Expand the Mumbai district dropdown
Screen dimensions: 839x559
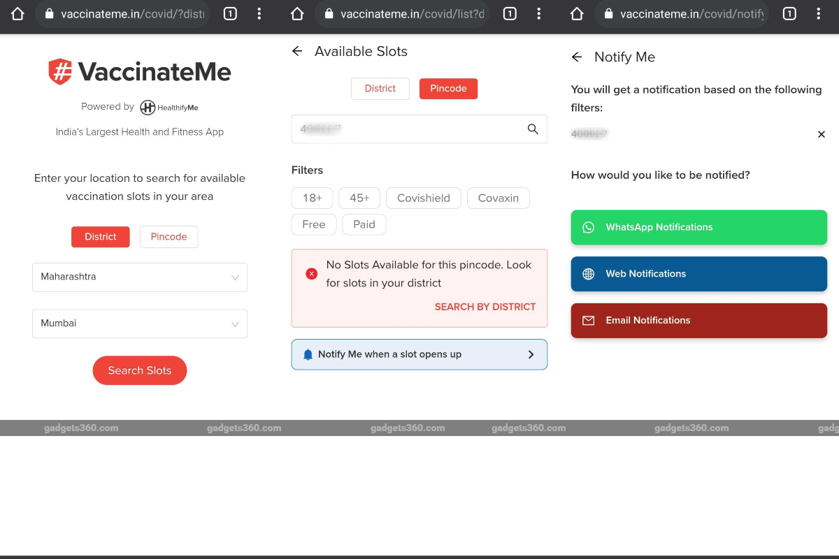point(140,324)
